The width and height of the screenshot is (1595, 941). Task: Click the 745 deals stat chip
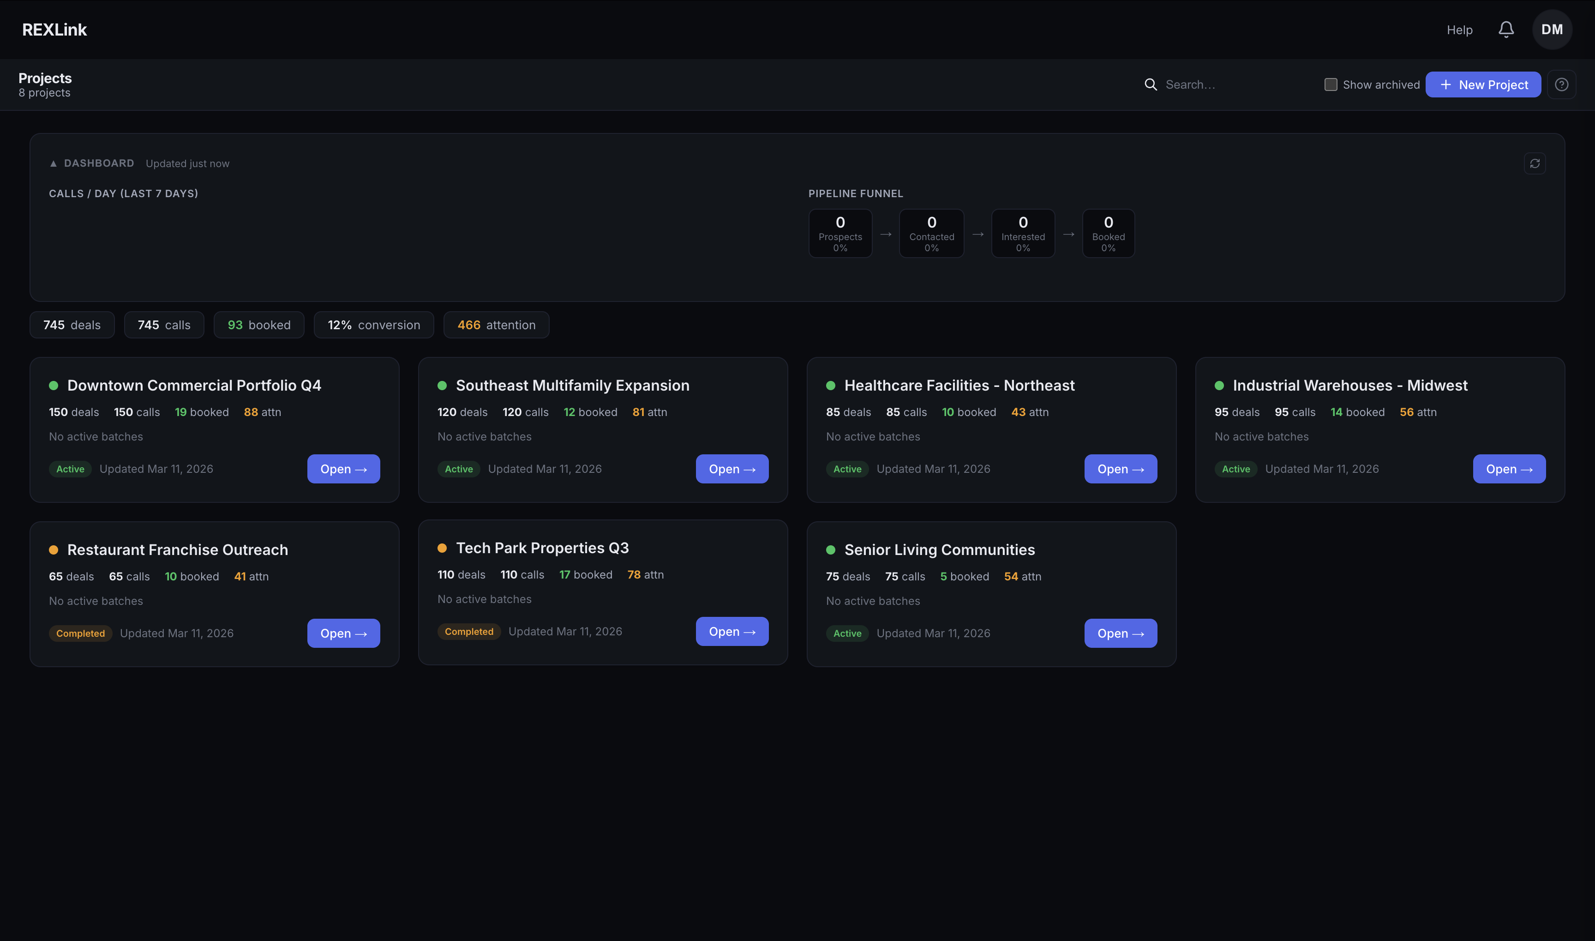72,325
